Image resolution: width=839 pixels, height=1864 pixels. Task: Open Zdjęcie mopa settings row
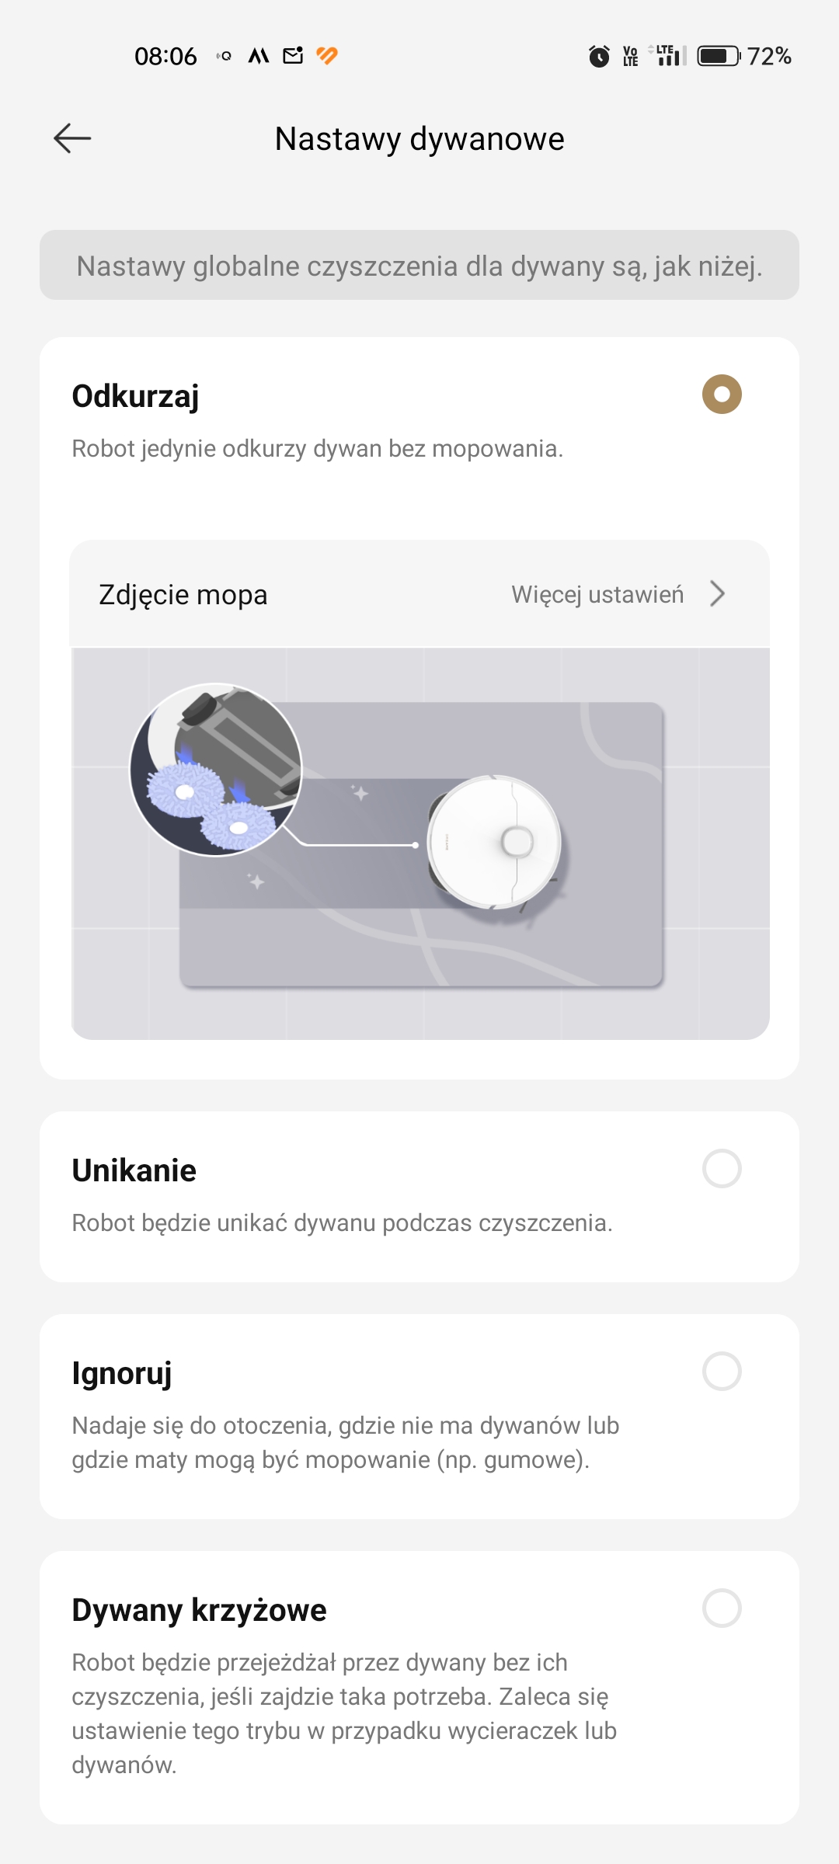click(x=419, y=594)
